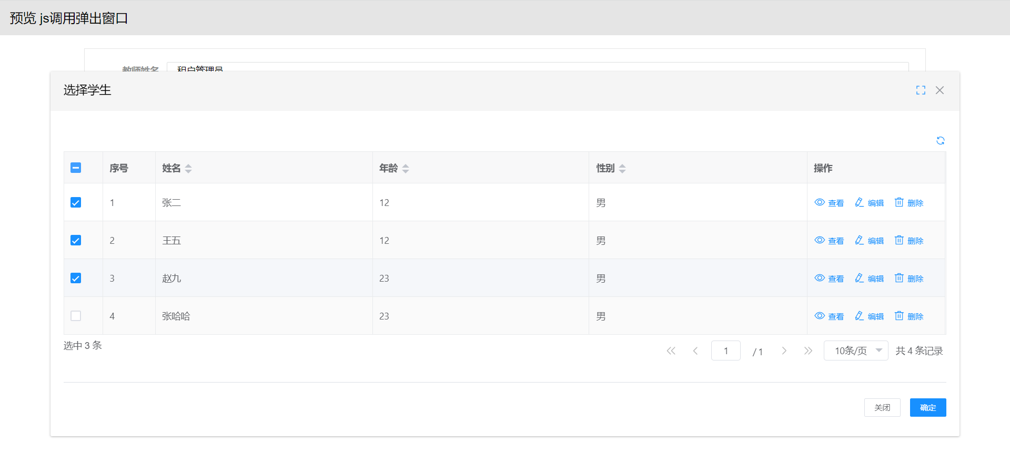Edit the 张哈哈 student record
The width and height of the screenshot is (1010, 474).
pyautogui.click(x=869, y=316)
